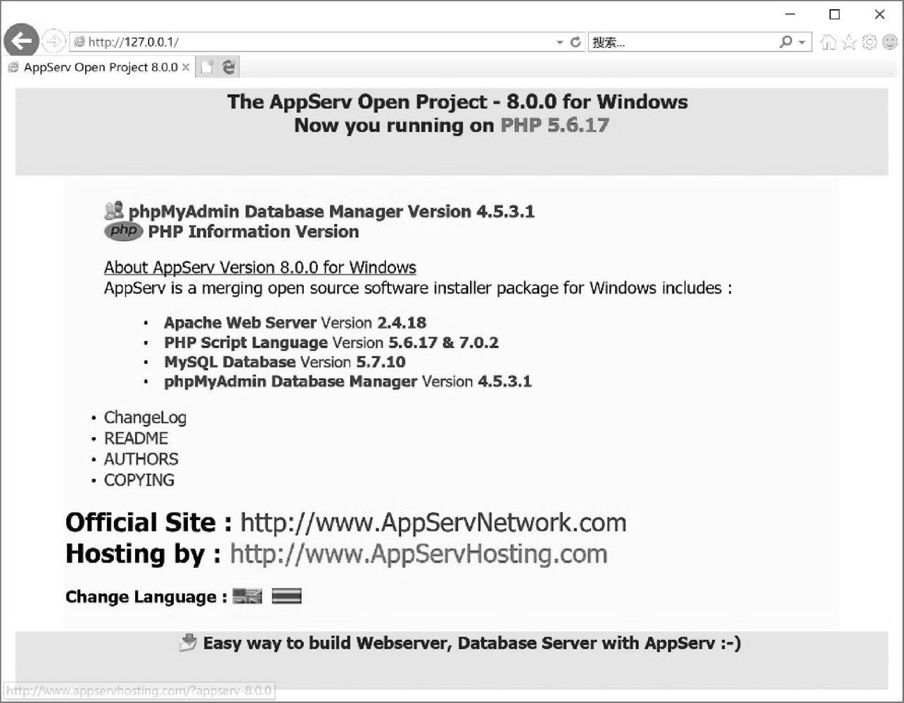Viewport: 904px width, 703px height.
Task: Close the browser window
Action: coord(879,14)
